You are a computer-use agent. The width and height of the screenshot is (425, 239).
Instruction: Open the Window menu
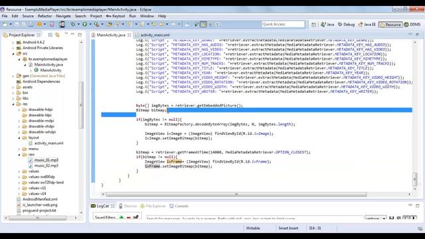pos(147,16)
